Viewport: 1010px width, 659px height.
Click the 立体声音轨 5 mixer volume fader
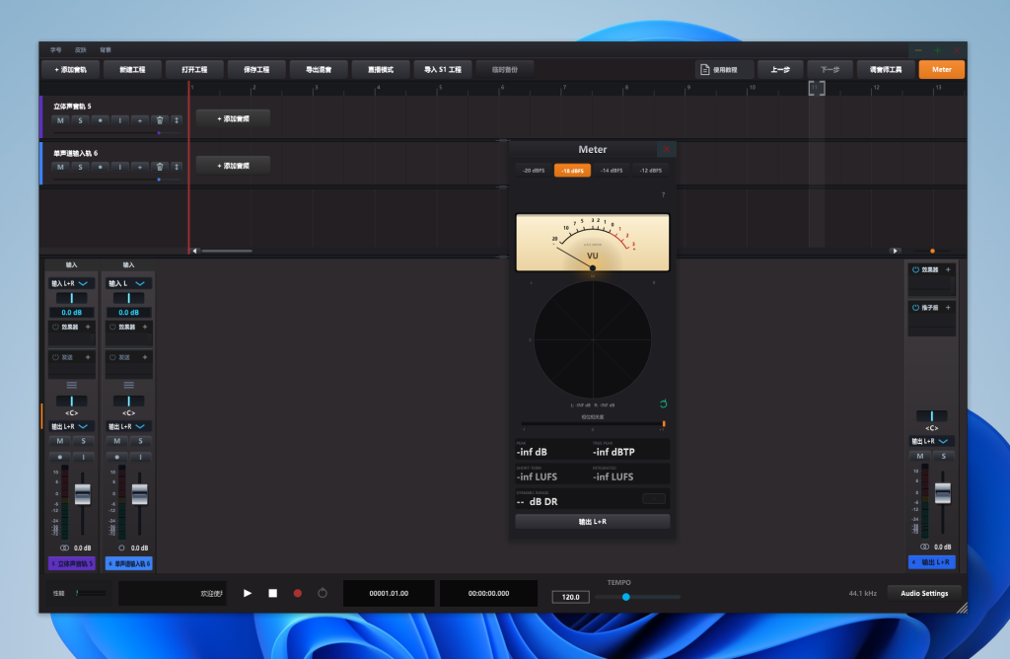[x=83, y=494]
